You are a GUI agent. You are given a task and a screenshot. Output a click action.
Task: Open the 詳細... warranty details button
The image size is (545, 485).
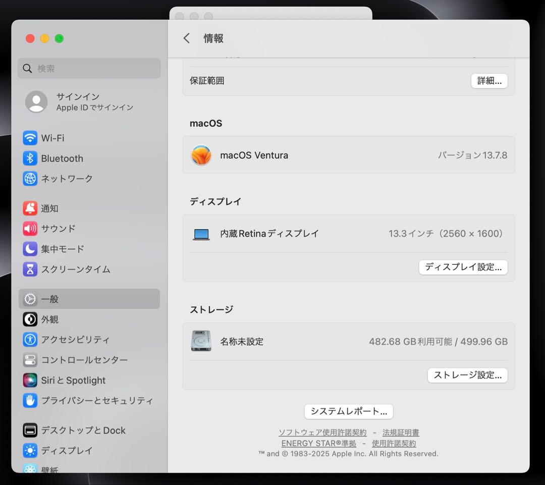click(488, 81)
